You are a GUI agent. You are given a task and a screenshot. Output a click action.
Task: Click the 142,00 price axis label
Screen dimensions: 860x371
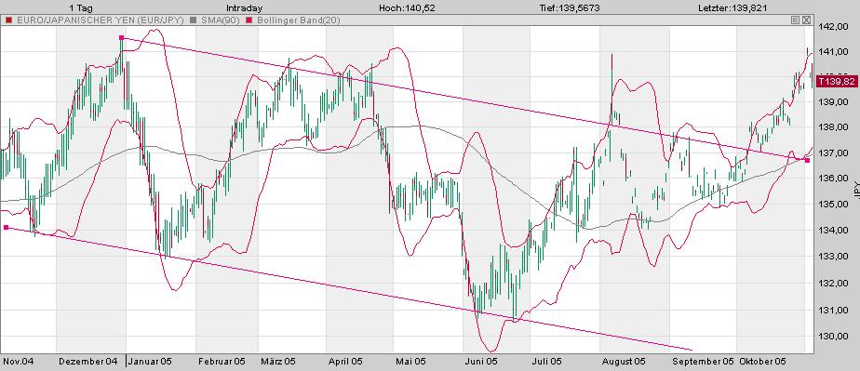click(x=833, y=26)
